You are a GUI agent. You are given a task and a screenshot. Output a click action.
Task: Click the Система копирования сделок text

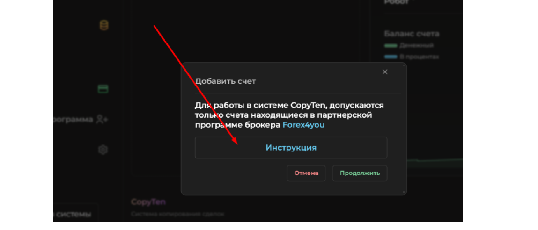pyautogui.click(x=177, y=214)
